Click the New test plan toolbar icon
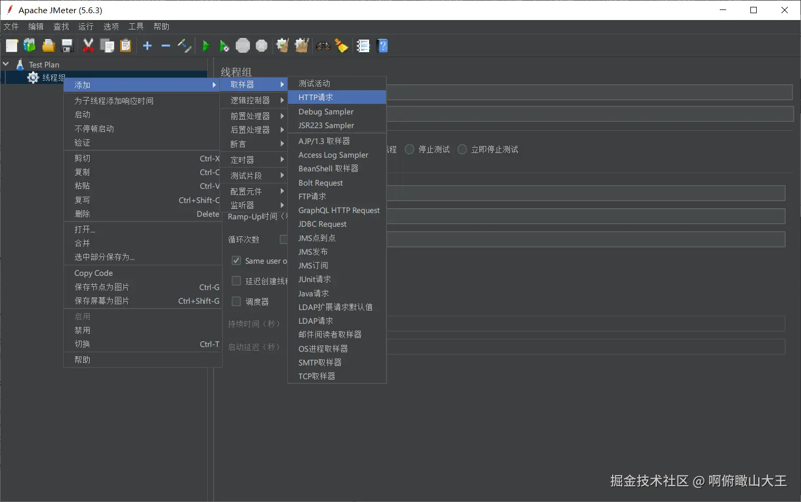The width and height of the screenshot is (801, 502). [12, 46]
